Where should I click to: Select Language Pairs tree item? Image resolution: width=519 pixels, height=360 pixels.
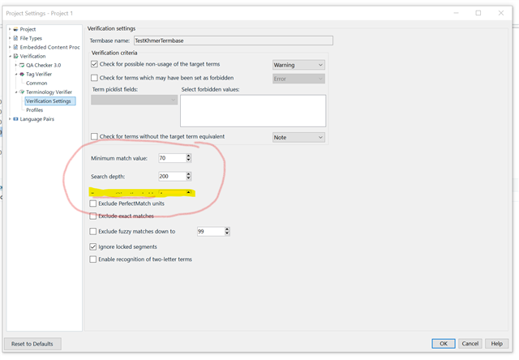pos(36,119)
